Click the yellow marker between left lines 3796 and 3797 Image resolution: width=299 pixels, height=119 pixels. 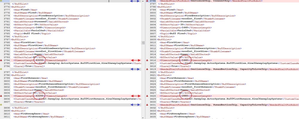click(1, 69)
